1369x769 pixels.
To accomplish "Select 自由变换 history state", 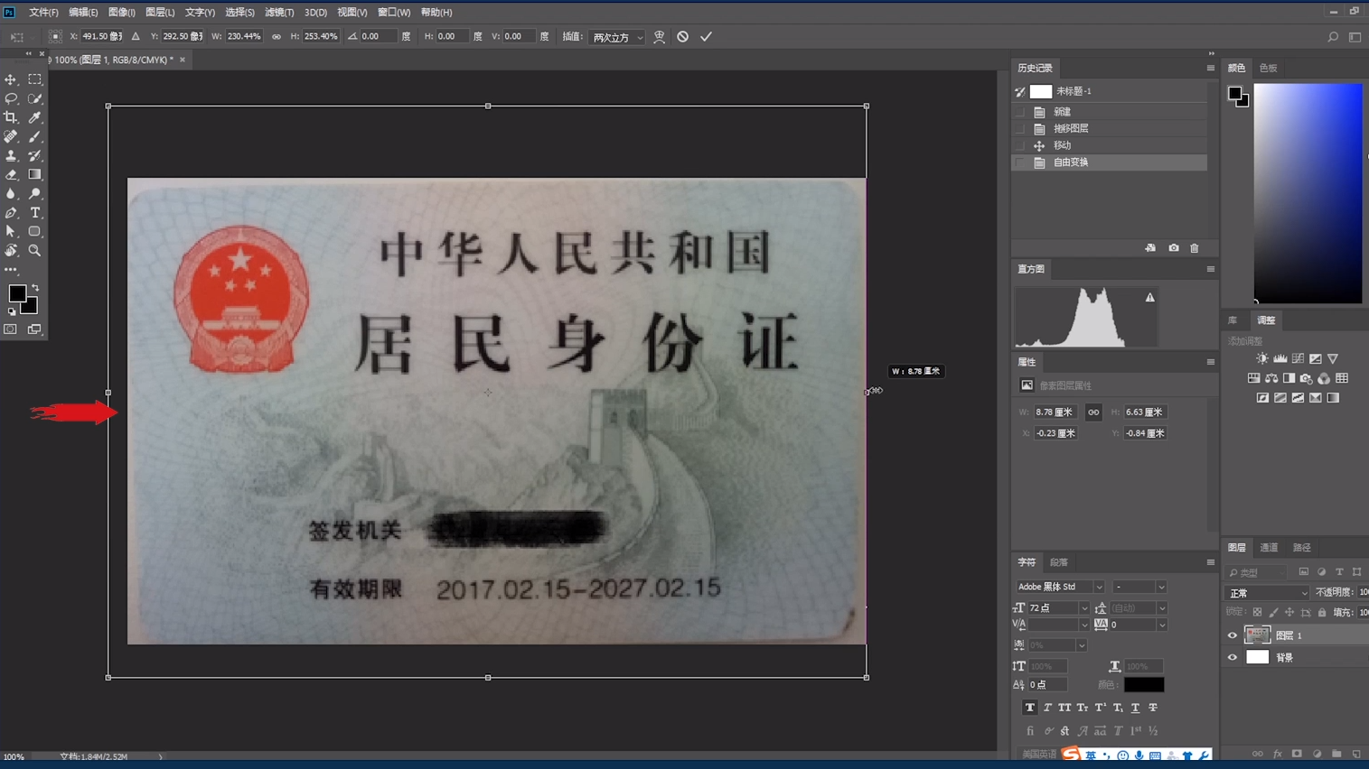I will tap(1110, 162).
